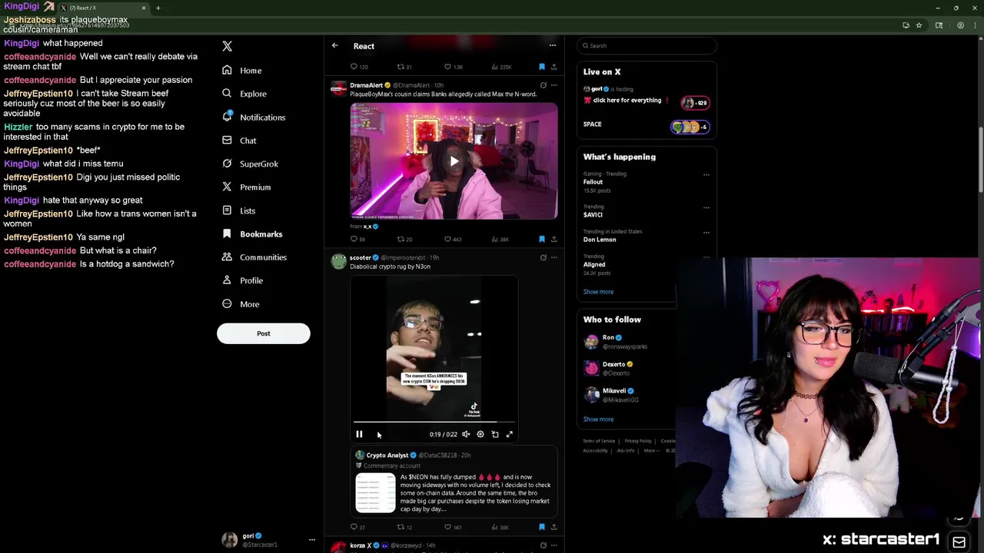This screenshot has height=553, width=984.
Task: View analytics of scooter post
Action: click(500, 527)
